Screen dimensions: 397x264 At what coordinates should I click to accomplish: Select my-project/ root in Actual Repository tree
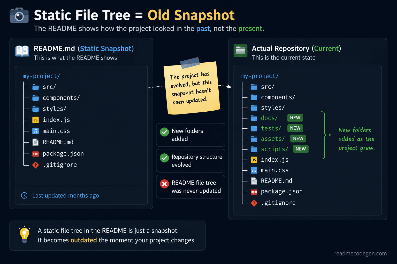[260, 76]
